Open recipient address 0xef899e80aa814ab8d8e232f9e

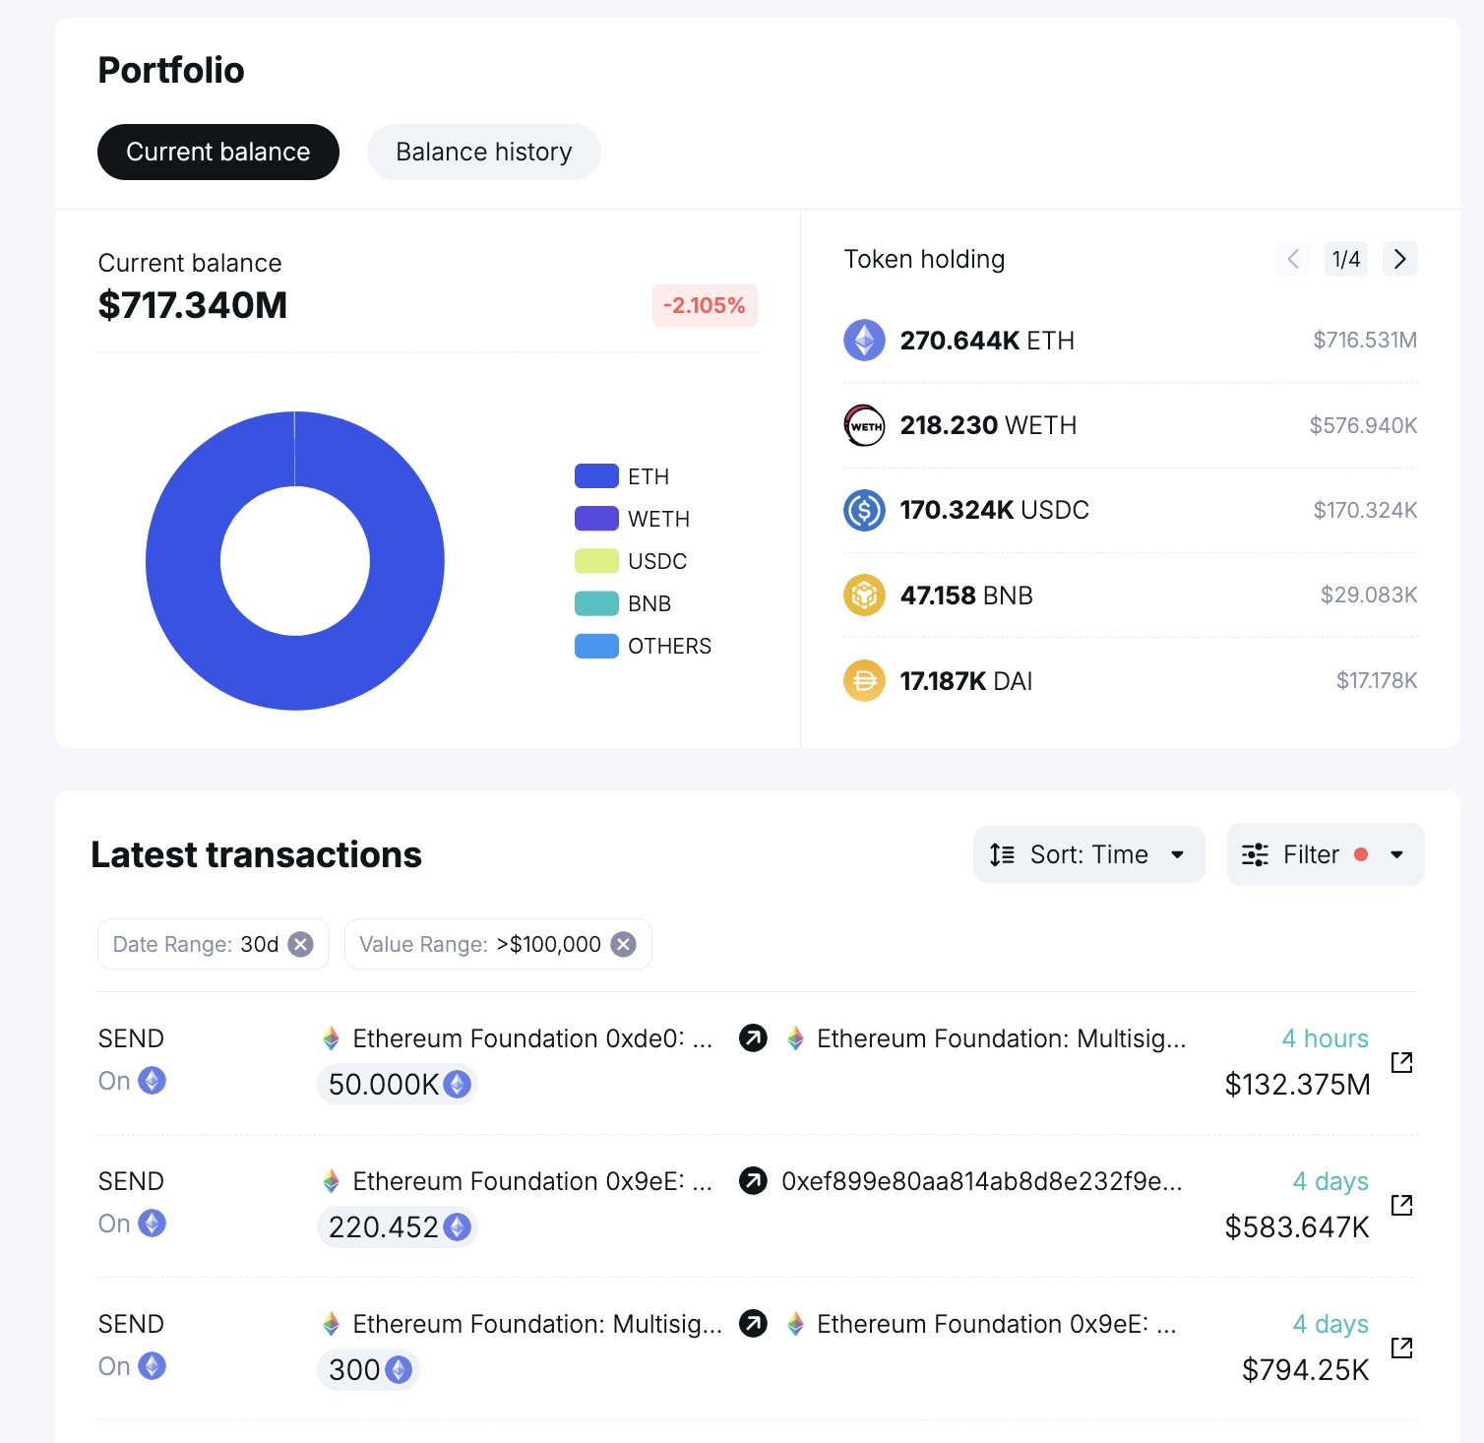point(981,1181)
